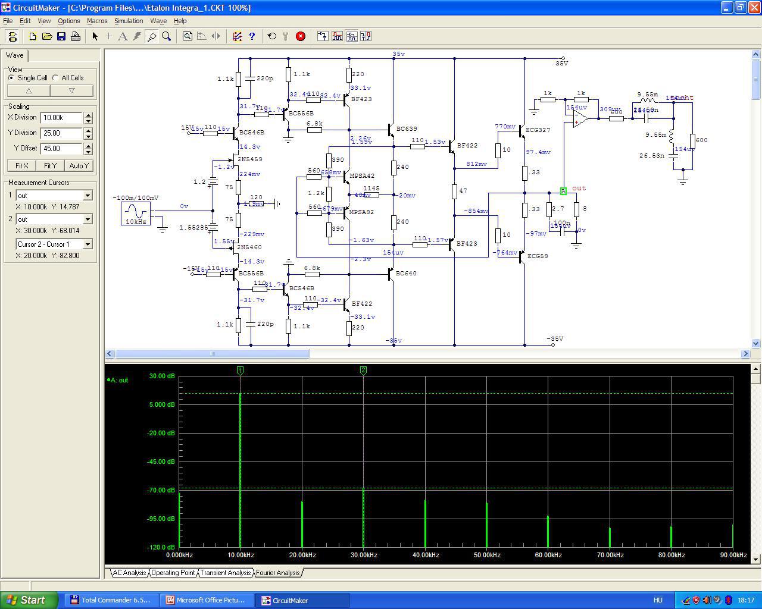The width and height of the screenshot is (762, 609).
Task: Click cursor marker 2 on the Fourier plot
Action: (363, 370)
